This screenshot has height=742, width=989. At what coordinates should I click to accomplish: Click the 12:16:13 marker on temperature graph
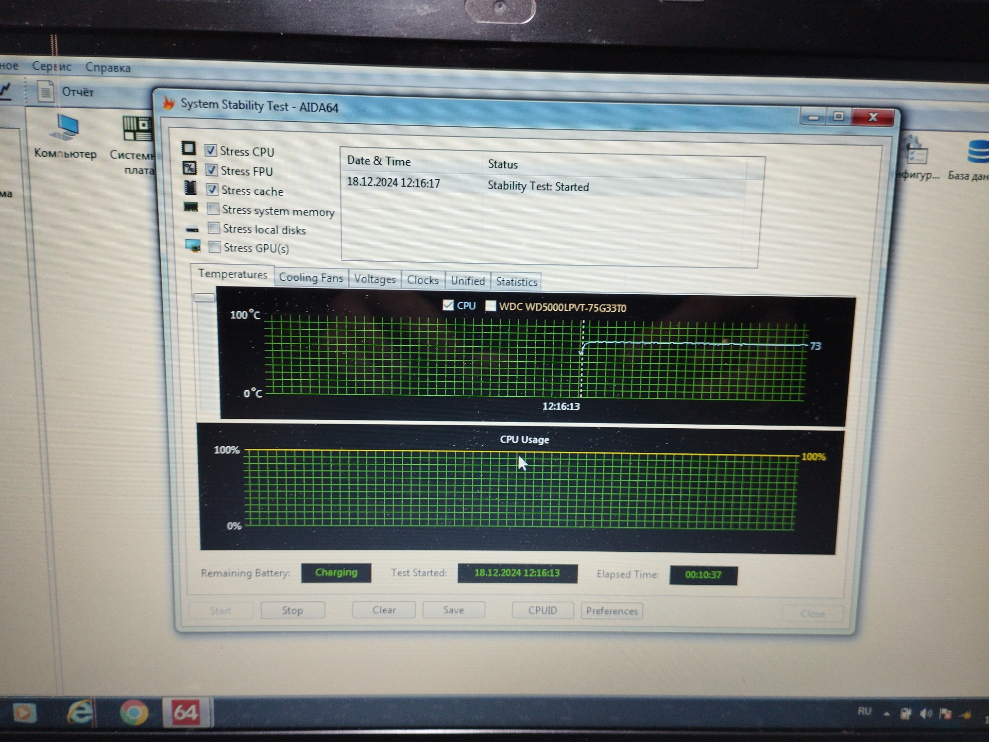click(561, 406)
